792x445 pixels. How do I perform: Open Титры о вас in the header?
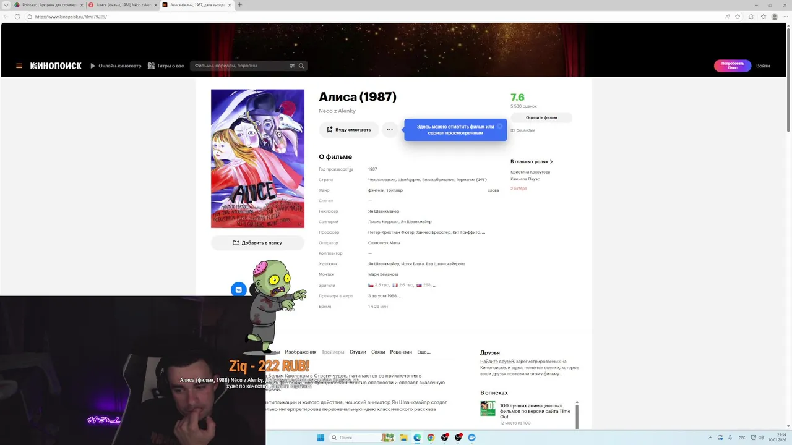point(166,66)
